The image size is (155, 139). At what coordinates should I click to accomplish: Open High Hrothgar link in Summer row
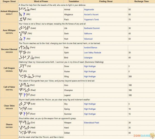click(x=90, y=114)
